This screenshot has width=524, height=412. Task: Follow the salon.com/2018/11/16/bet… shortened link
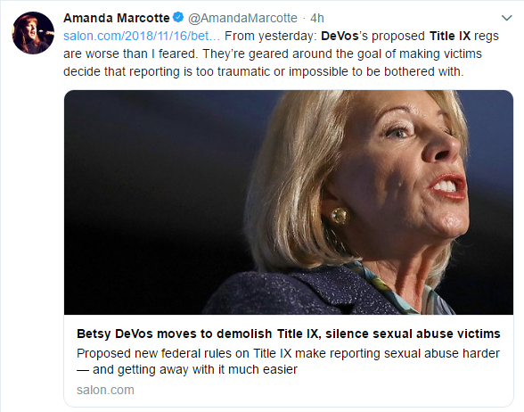(x=142, y=36)
